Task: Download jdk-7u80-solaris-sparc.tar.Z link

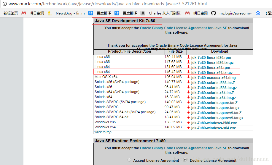Action: coord(214,103)
